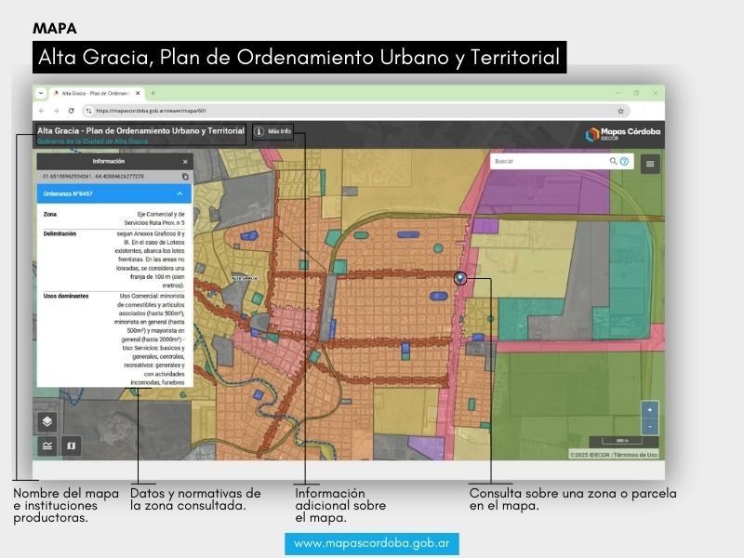
Task: Open the browser tab list dropdown
Action: (x=41, y=93)
